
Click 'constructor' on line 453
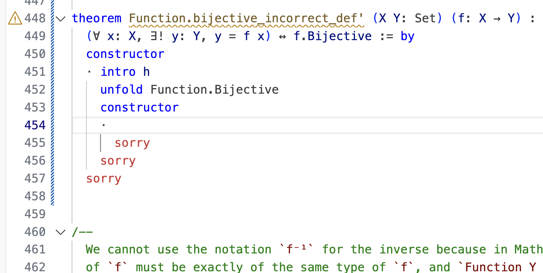pyautogui.click(x=139, y=107)
